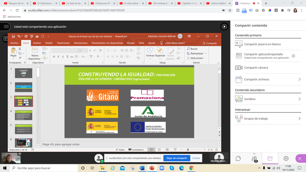Toggle the Comentarios comments pane
The width and height of the screenshot is (306, 172).
coord(136,150)
